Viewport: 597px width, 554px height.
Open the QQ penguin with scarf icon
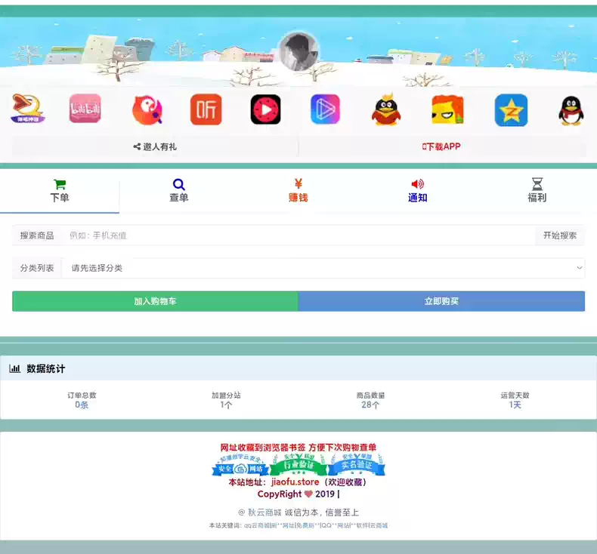click(x=571, y=110)
